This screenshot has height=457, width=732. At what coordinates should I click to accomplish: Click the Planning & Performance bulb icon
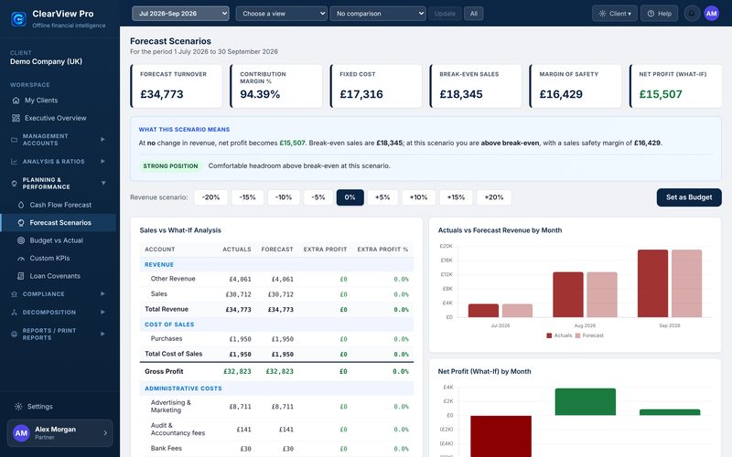14,184
